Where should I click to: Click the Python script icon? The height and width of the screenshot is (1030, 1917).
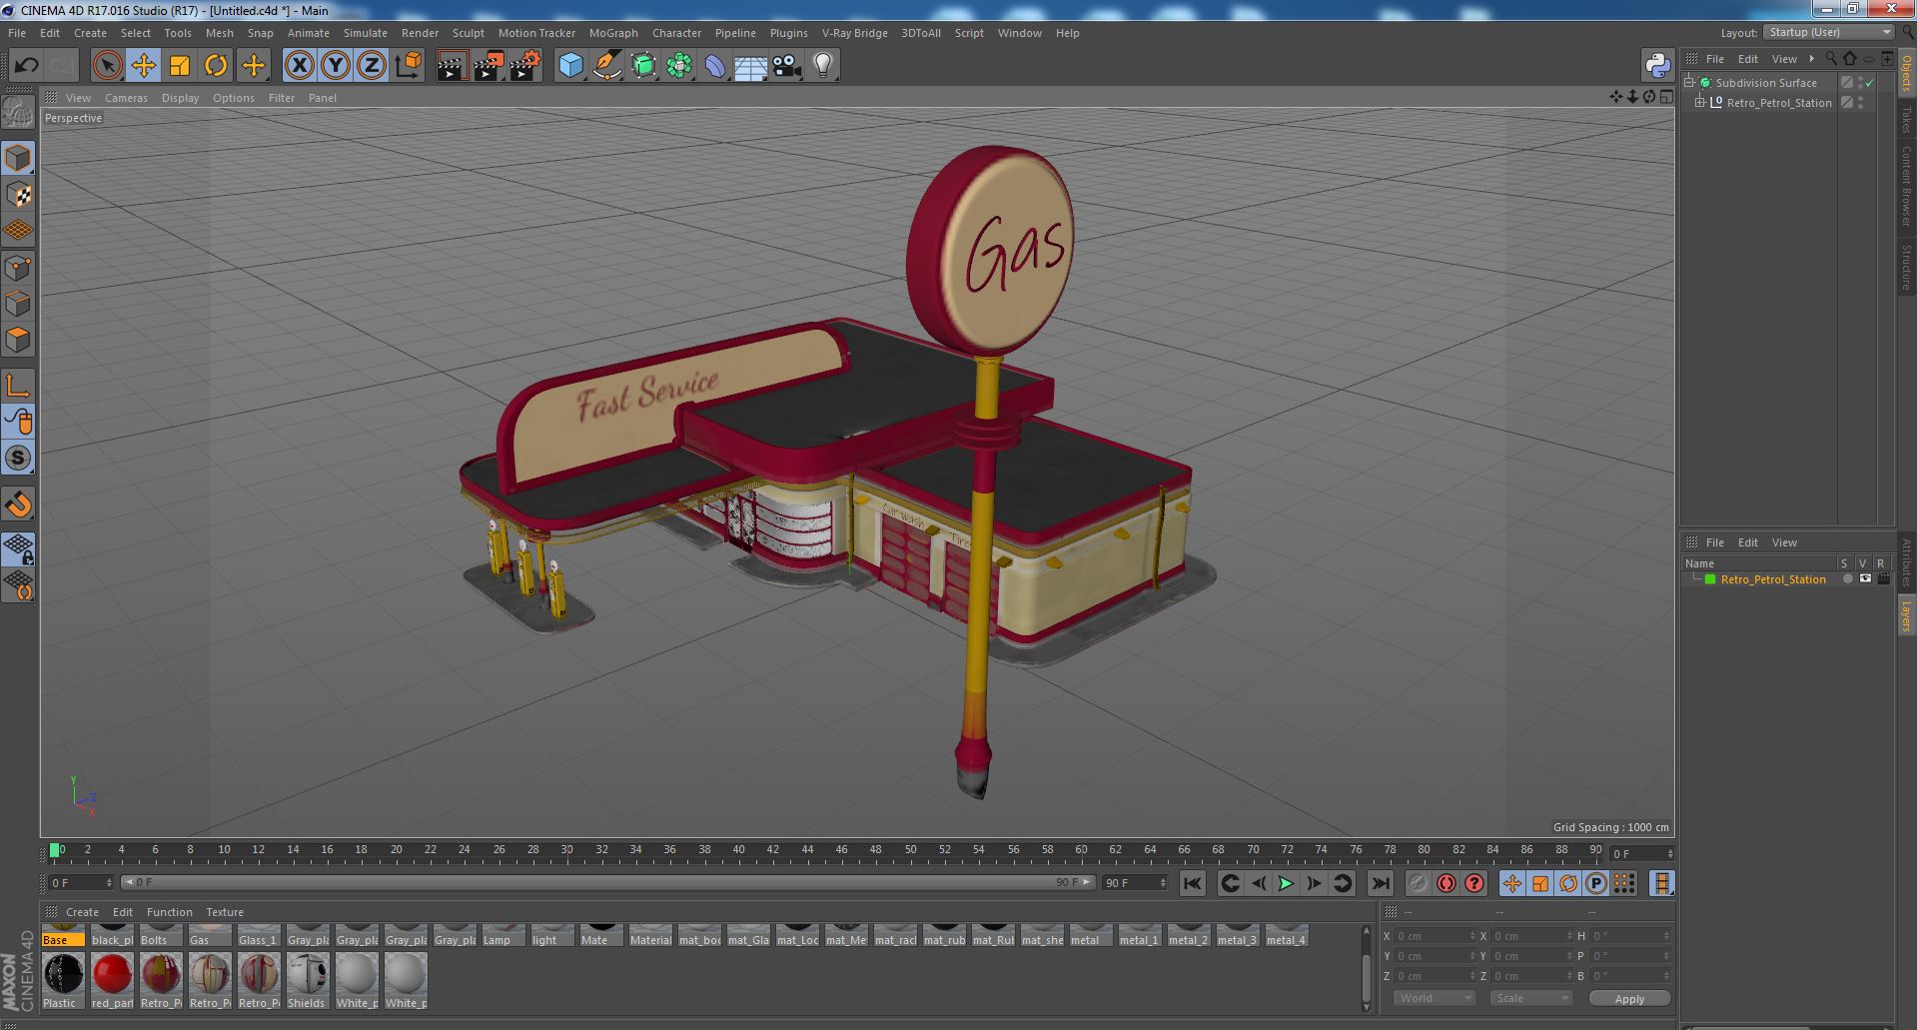click(x=1657, y=66)
